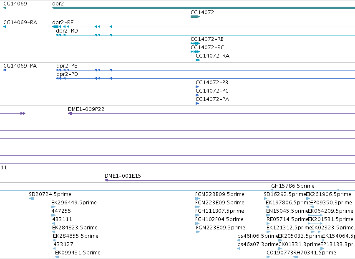Select the CG14069-PA protein label
Viewport: 355px width, 259px height.
[20, 66]
